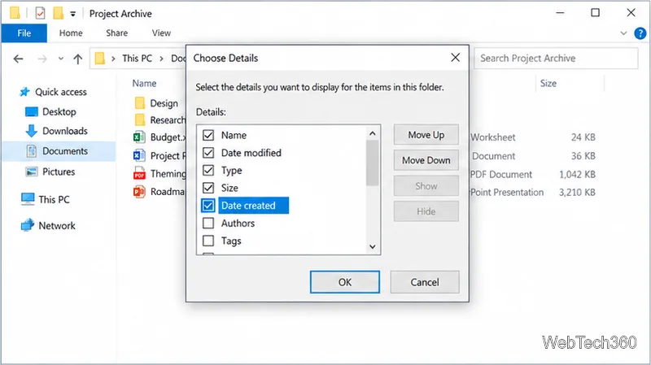
Task: Click the Move Up button
Action: (426, 135)
